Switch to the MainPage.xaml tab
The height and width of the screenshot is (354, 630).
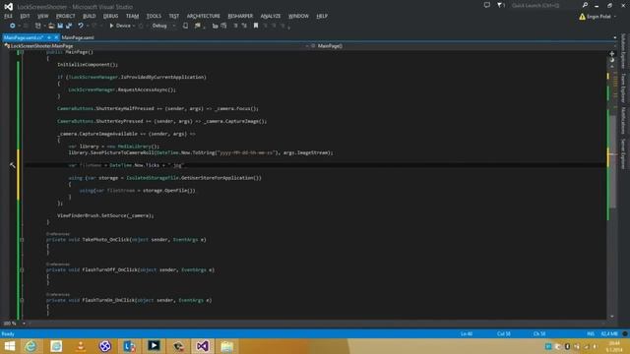(x=78, y=37)
